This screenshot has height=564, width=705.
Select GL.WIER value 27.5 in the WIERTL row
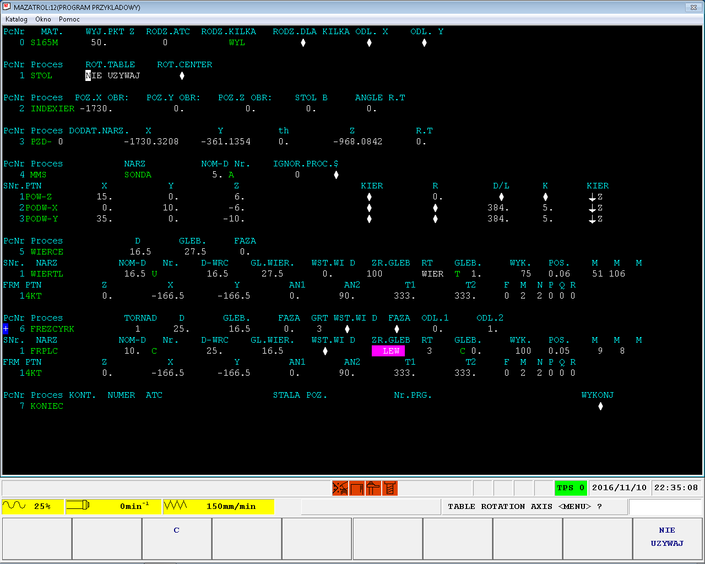pos(273,274)
